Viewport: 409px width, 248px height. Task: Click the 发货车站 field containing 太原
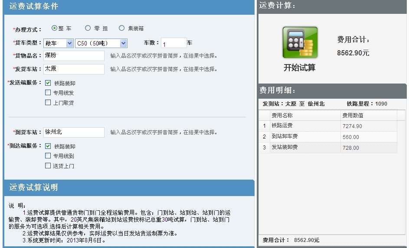coord(74,69)
